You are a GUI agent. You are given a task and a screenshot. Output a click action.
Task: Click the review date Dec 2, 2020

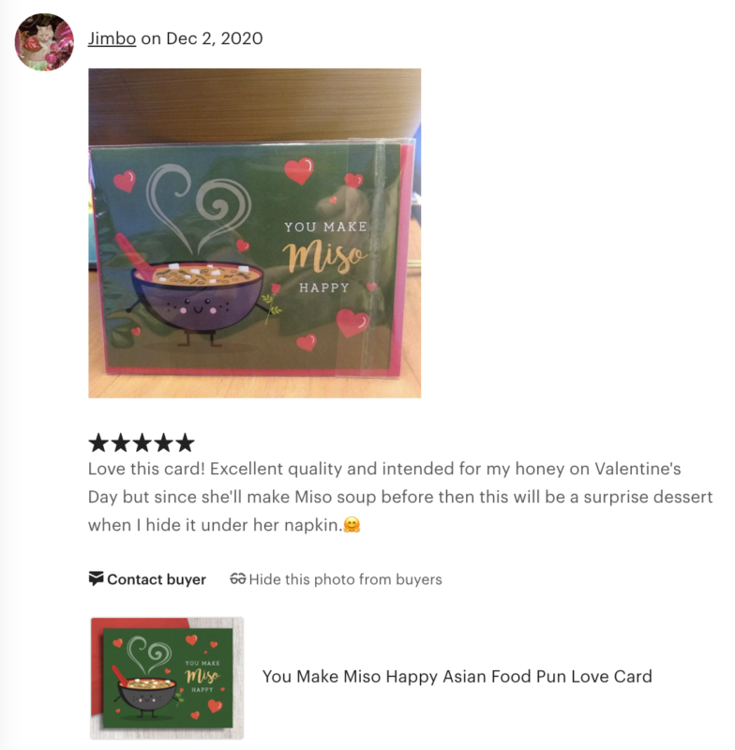pos(215,38)
